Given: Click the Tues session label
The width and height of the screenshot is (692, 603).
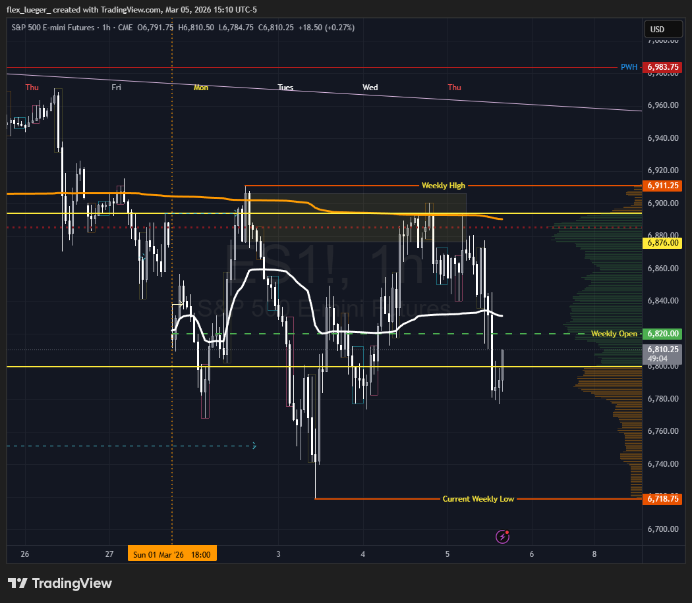Looking at the screenshot, I should tap(285, 88).
